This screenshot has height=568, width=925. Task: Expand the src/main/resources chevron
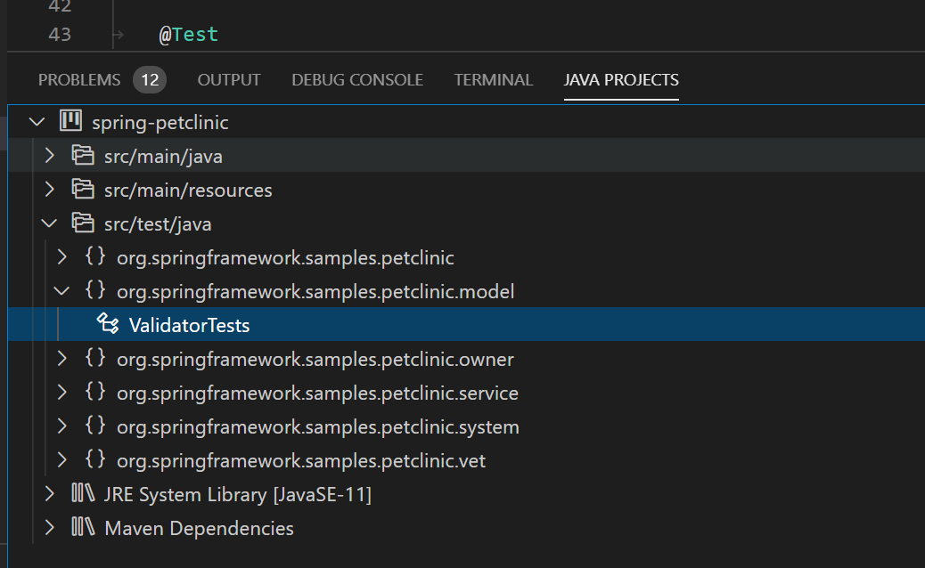coord(50,189)
